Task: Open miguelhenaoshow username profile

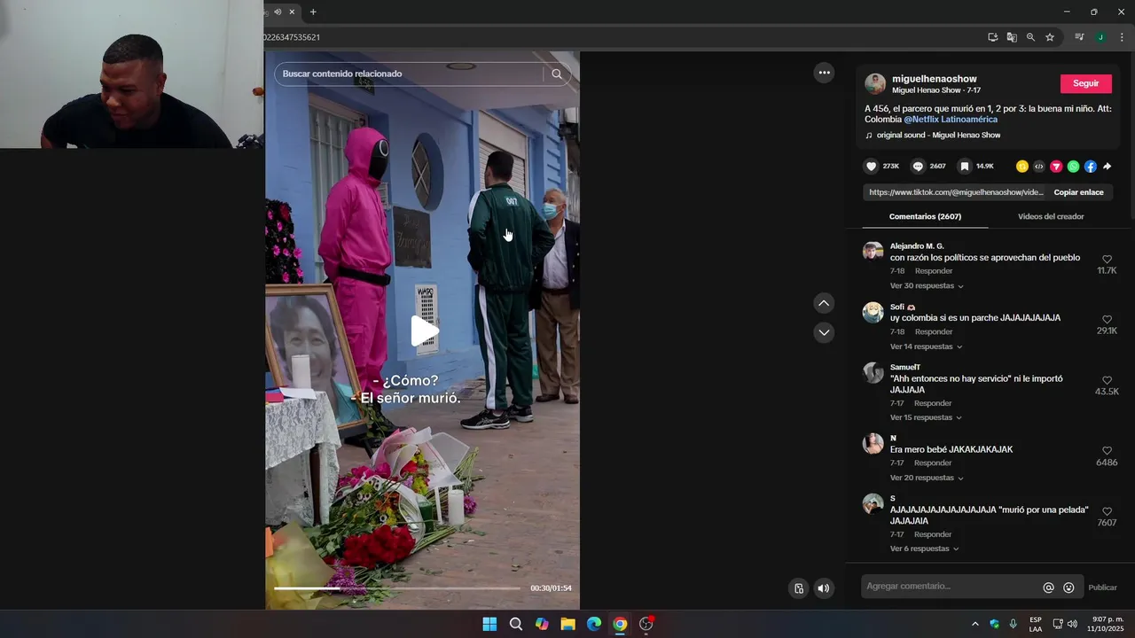Action: pos(934,79)
